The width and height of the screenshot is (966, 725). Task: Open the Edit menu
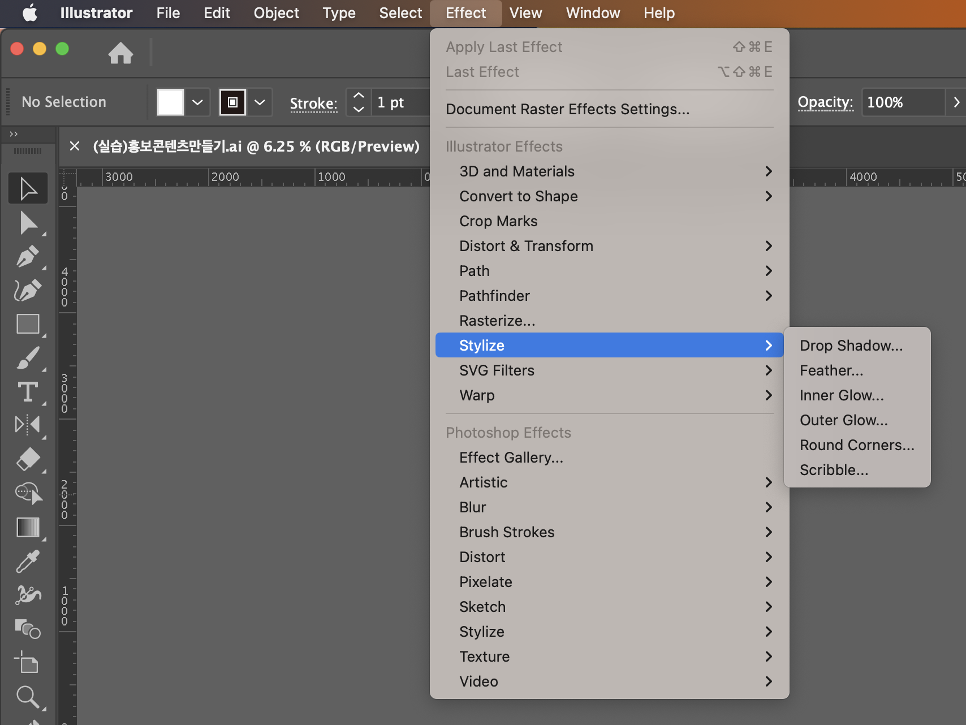coord(217,13)
